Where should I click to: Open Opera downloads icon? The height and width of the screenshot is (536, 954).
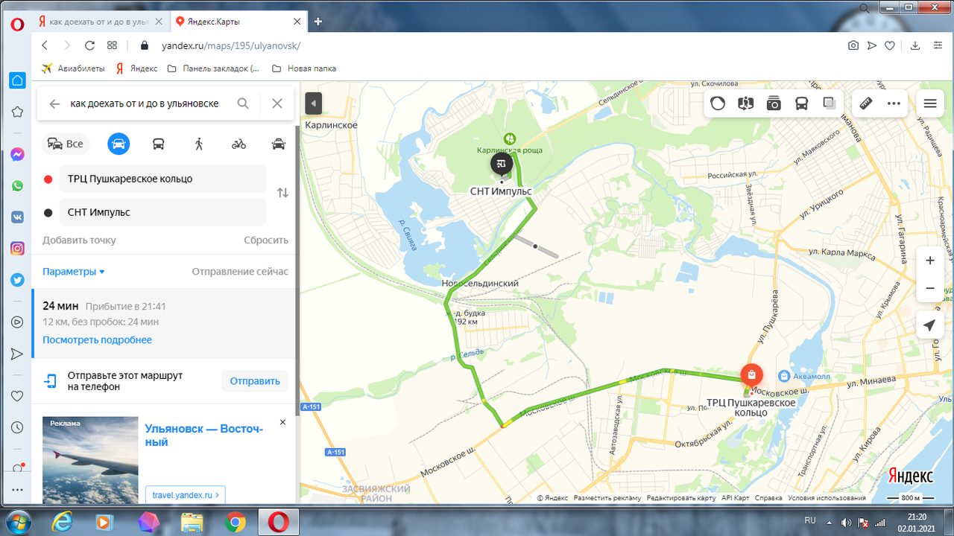pos(915,45)
